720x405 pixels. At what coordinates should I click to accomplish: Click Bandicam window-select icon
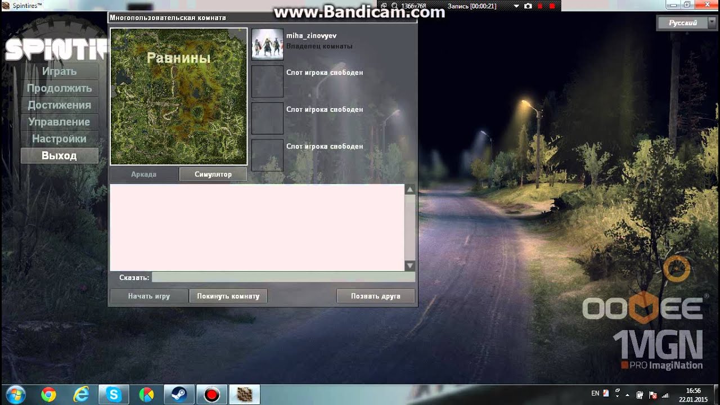pos(384,6)
